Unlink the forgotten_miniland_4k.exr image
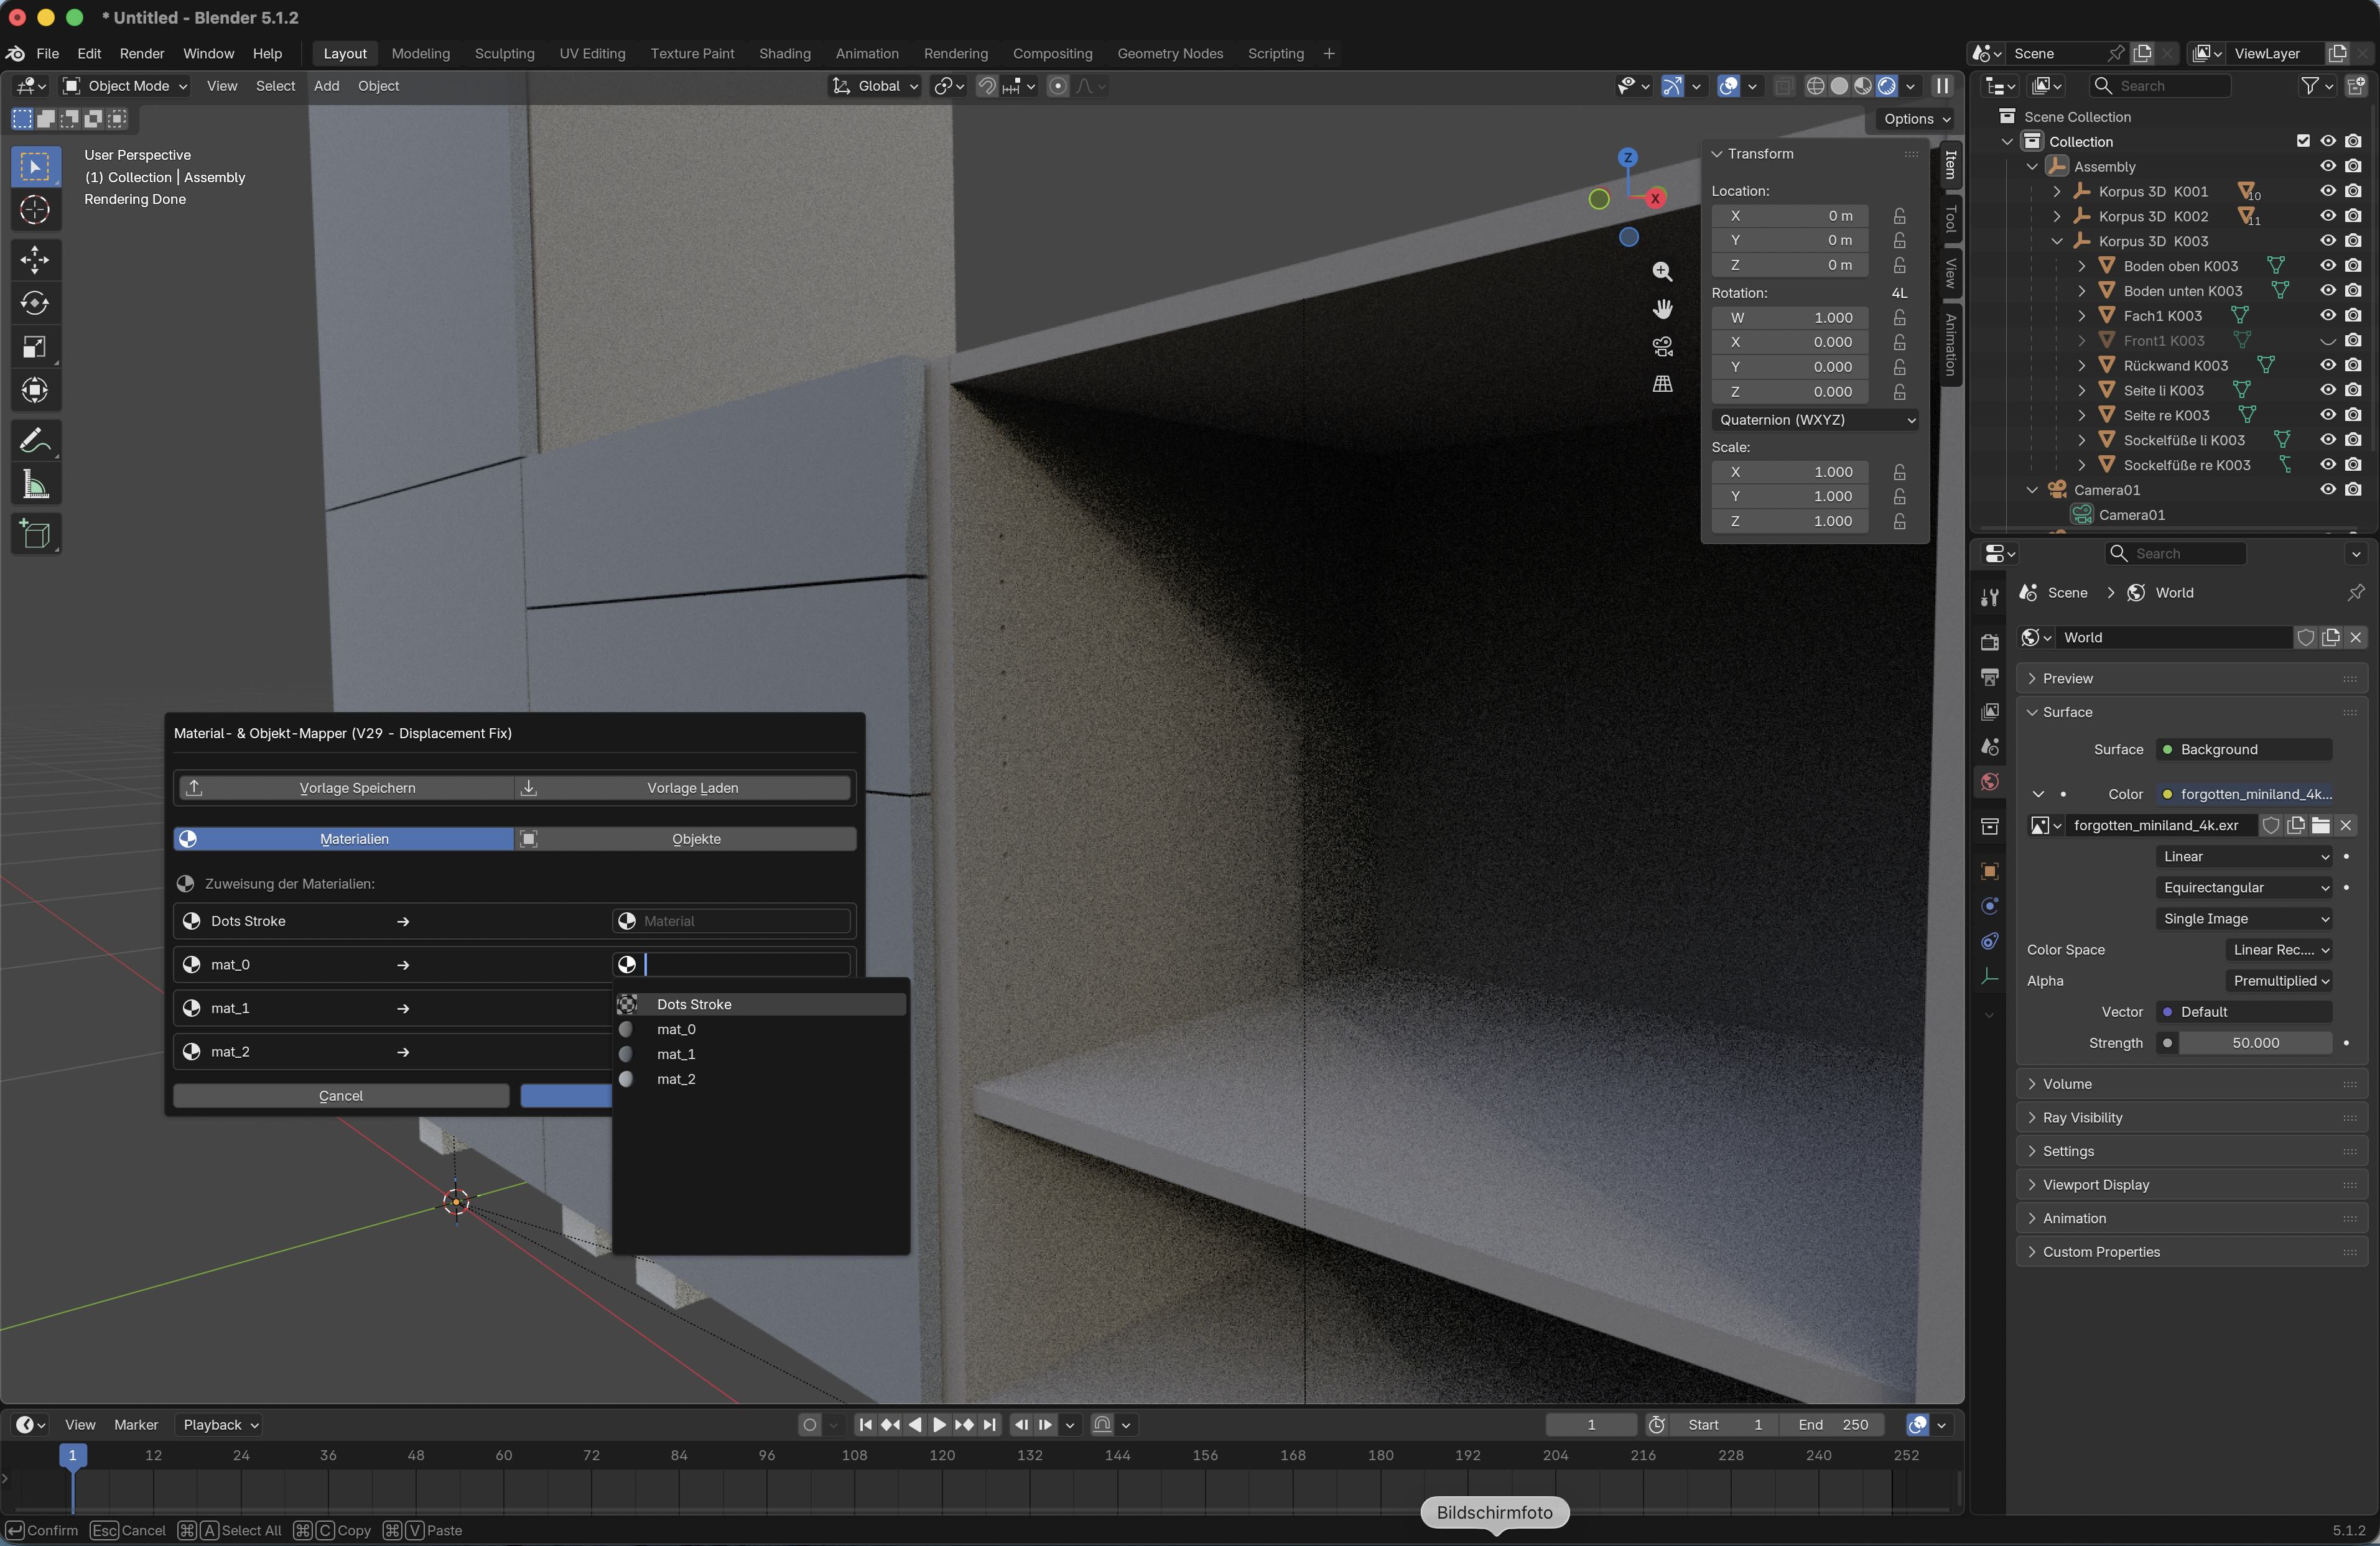 (x=2346, y=825)
